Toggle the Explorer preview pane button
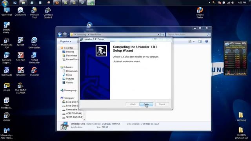Screen dimensions: 251x141 200,41
